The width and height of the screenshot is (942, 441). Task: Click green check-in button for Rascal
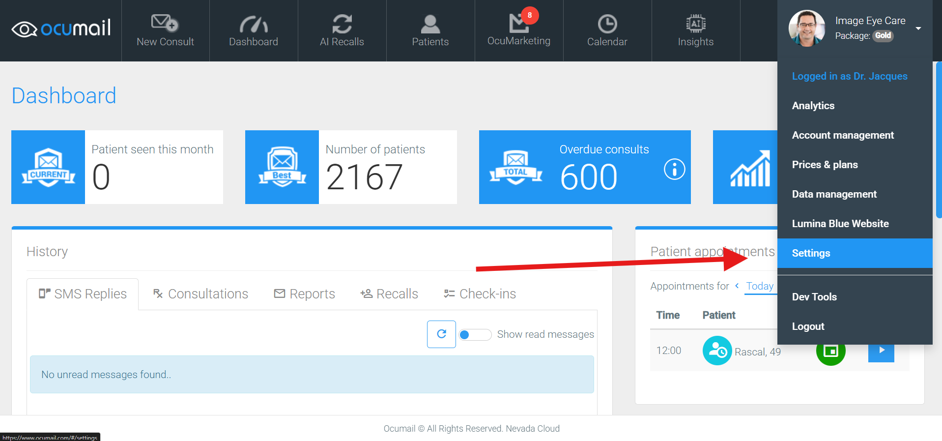tap(831, 351)
